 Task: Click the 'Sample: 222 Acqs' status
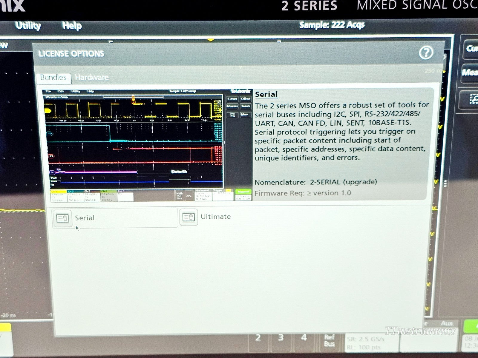332,25
